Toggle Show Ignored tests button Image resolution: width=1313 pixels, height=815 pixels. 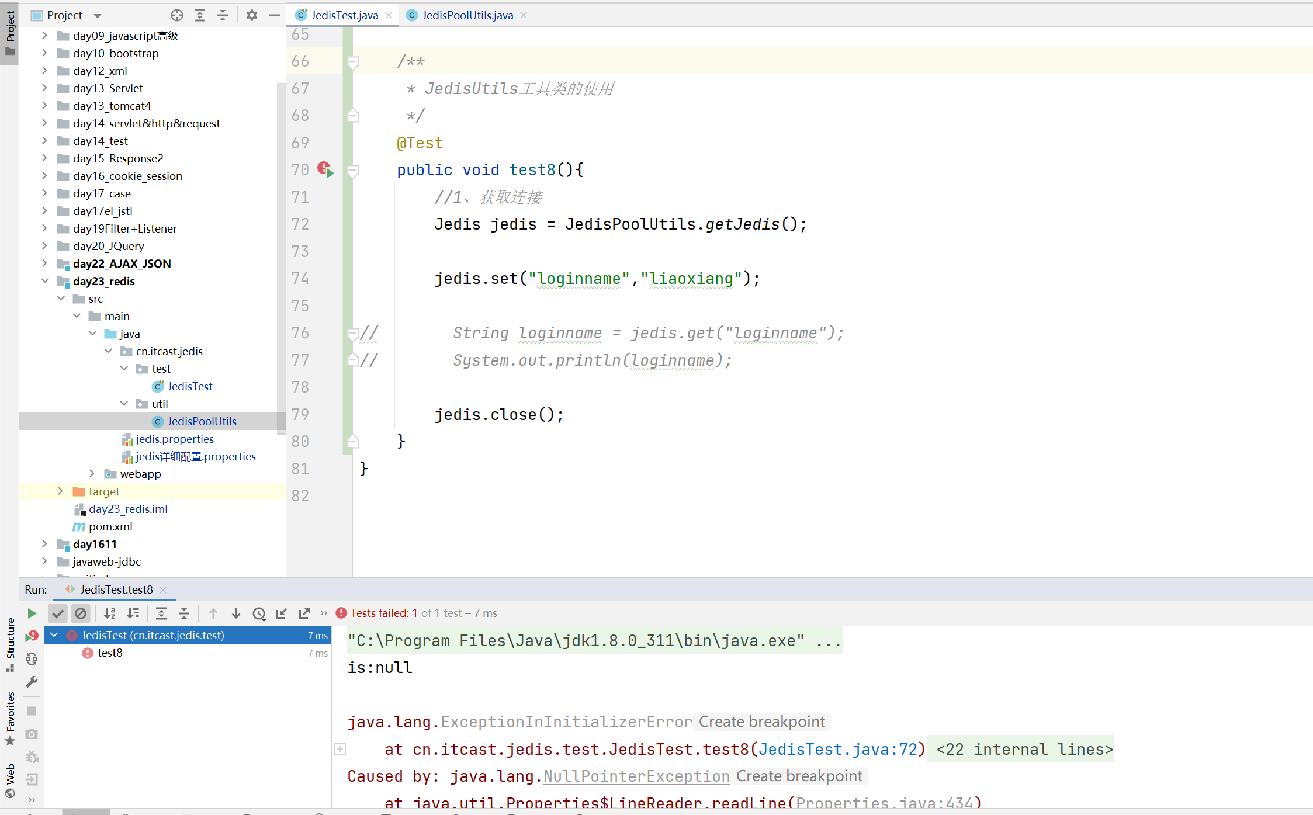point(81,613)
